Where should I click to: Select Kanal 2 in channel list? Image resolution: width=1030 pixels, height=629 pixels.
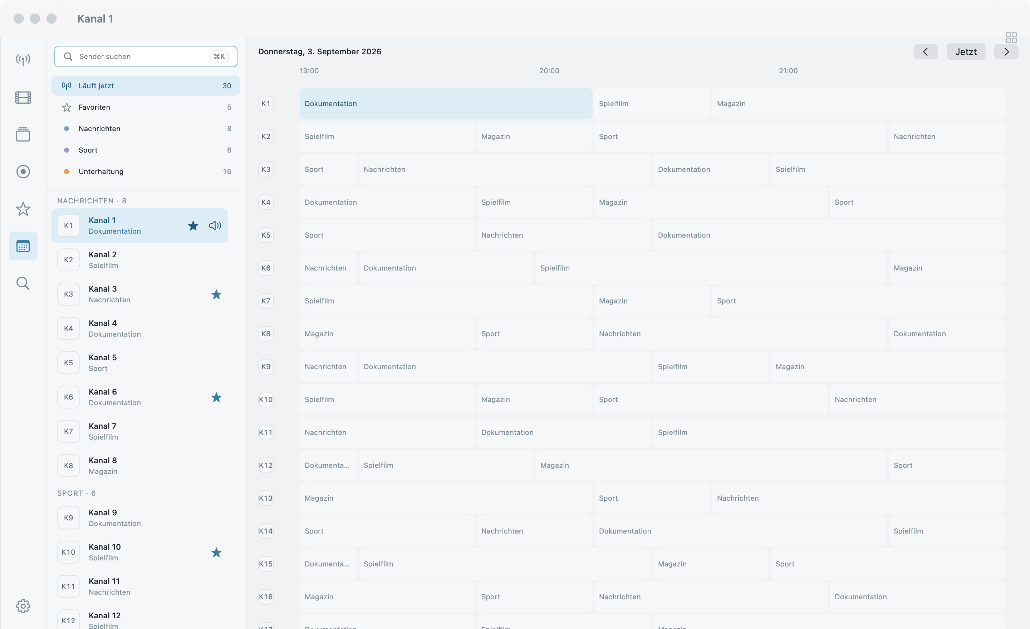139,260
